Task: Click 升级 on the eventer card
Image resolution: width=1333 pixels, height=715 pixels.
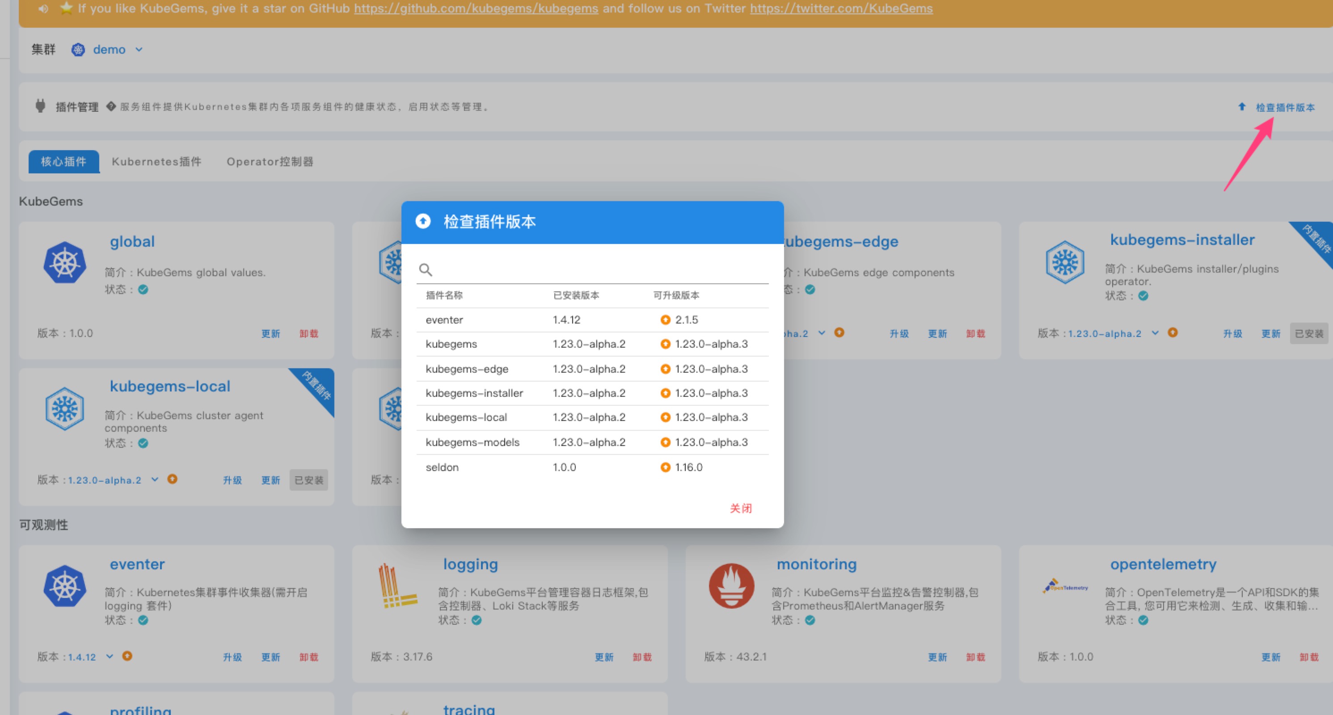Action: coord(232,657)
